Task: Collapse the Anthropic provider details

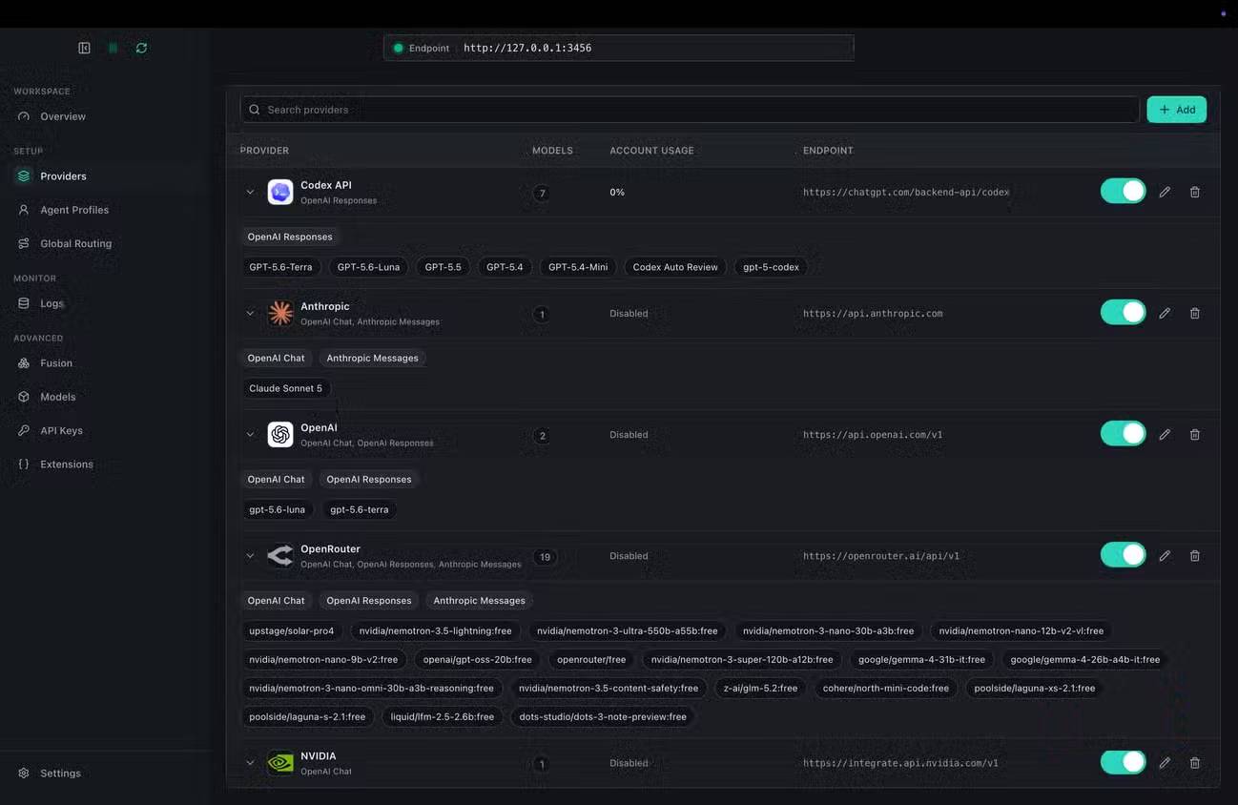Action: [x=250, y=313]
